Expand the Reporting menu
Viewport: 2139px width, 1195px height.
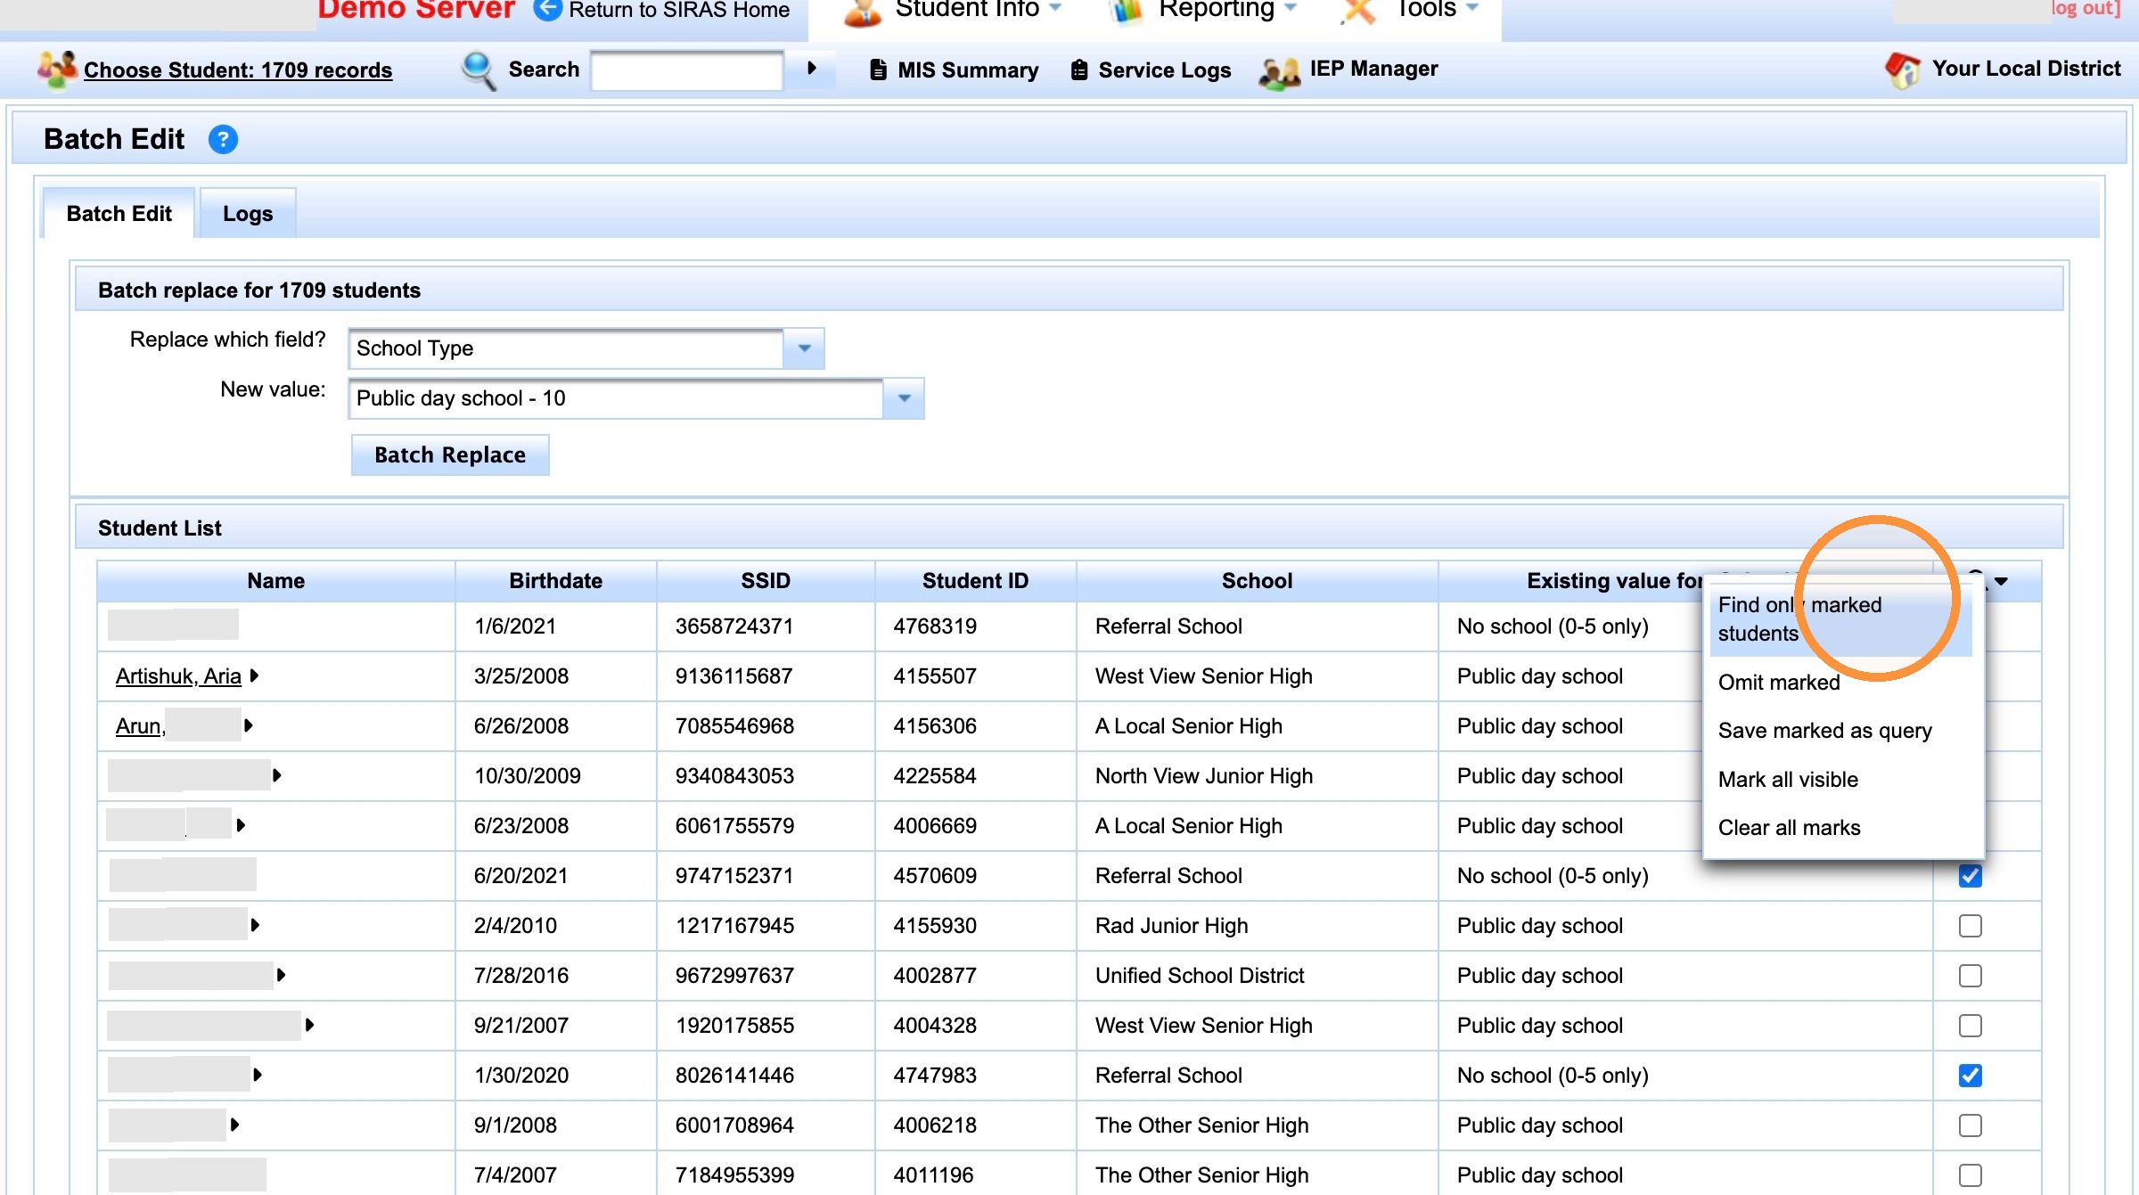(1291, 8)
